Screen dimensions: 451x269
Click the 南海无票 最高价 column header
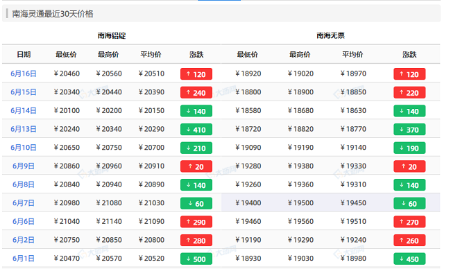[300, 54]
